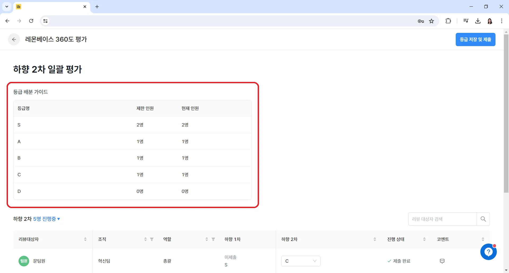Open 하향 2차 grade dropdown showing C
The width and height of the screenshot is (509, 273).
click(301, 261)
